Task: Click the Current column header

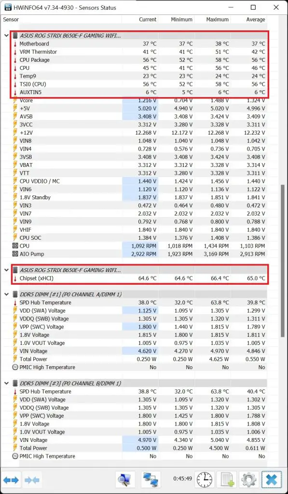Action: click(x=139, y=19)
